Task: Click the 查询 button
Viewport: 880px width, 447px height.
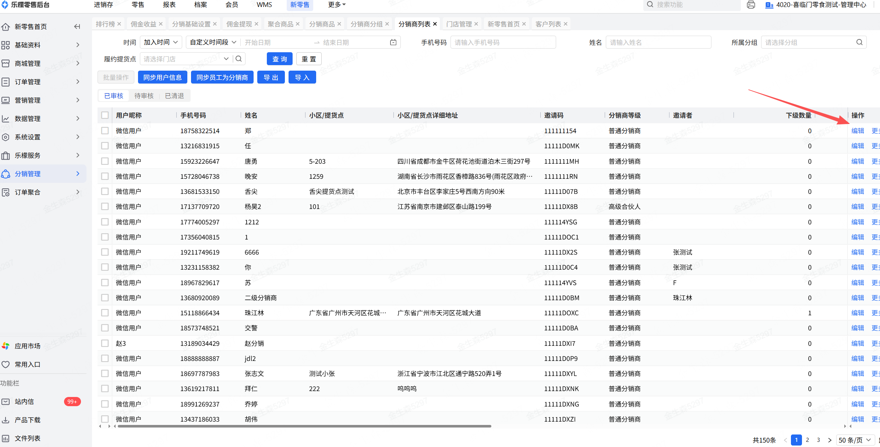Action: [279, 59]
